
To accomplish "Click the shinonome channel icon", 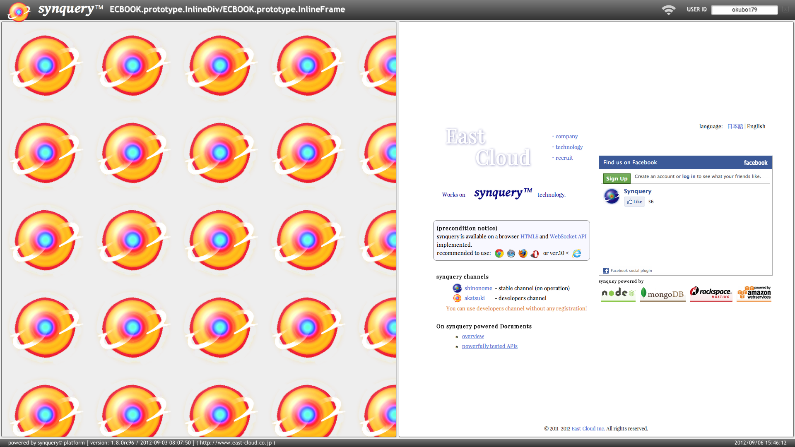I will (x=457, y=288).
